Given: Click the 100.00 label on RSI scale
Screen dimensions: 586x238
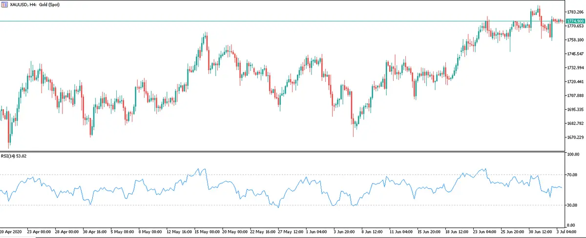Looking at the screenshot, I should (572, 154).
